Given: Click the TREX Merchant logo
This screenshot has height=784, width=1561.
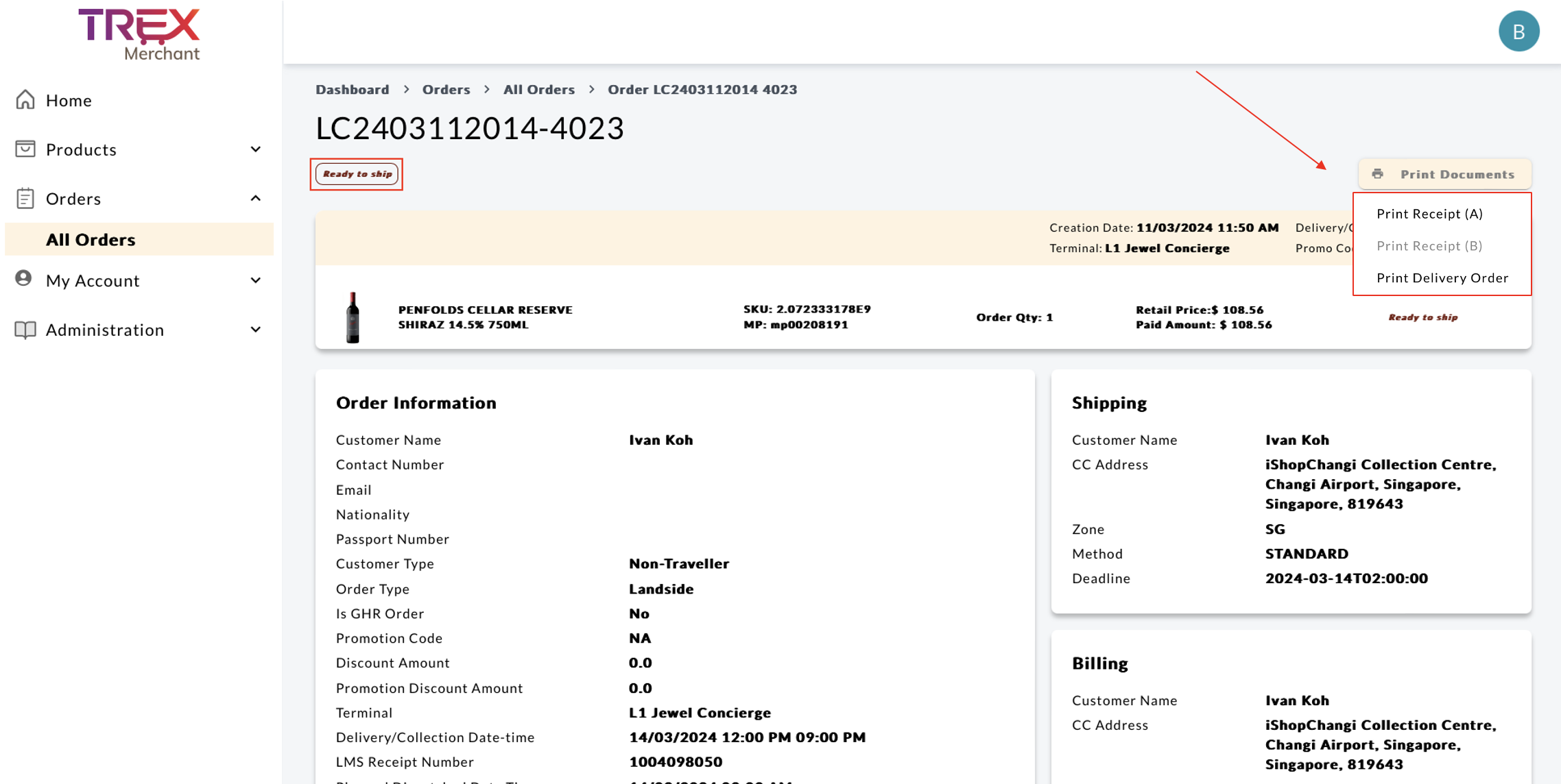Looking at the screenshot, I should coord(140,34).
